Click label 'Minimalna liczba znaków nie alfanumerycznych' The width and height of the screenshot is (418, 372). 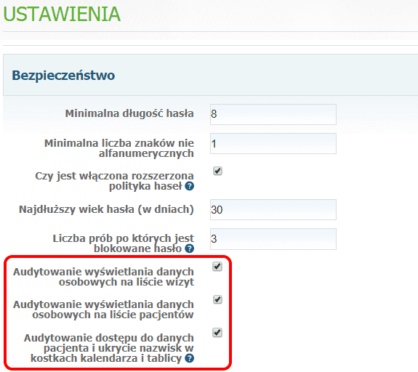[x=119, y=148]
